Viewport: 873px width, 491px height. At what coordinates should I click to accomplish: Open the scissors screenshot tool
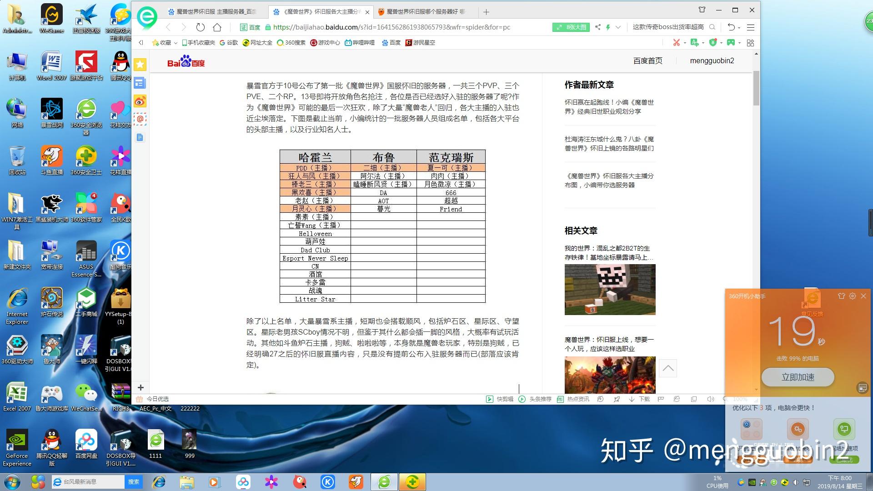click(677, 42)
